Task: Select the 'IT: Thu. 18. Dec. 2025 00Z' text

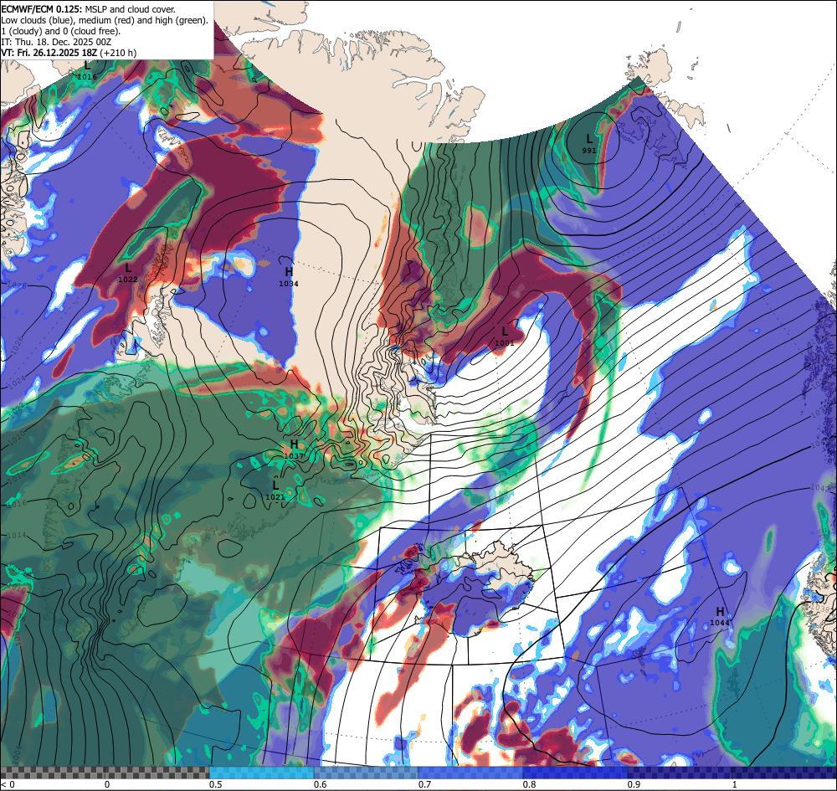Action: [56, 42]
